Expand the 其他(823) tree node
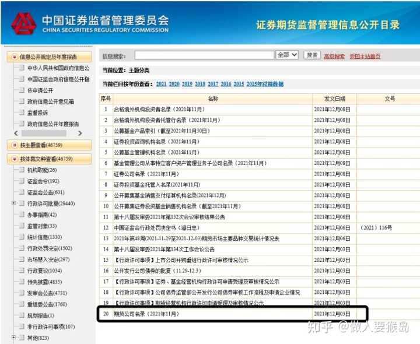420x344 pixels. coord(13,338)
